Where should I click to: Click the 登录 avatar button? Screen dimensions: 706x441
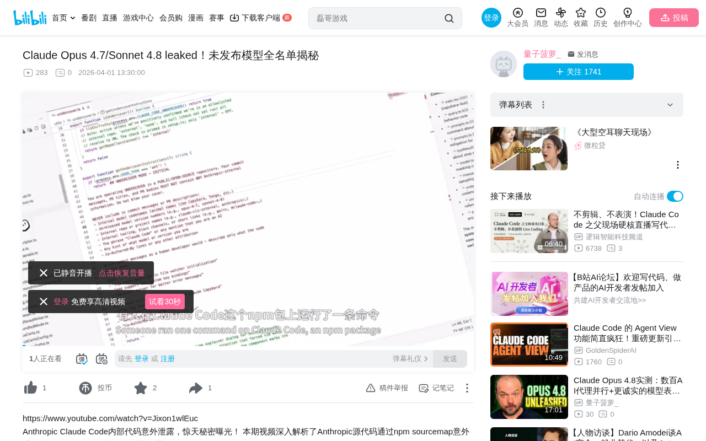coord(491,18)
